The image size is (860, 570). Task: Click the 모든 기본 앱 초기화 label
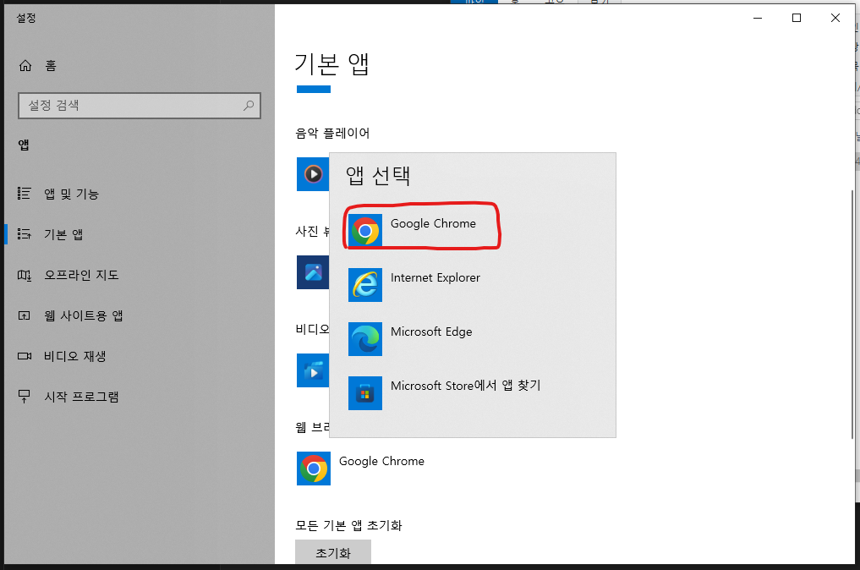pyautogui.click(x=349, y=525)
